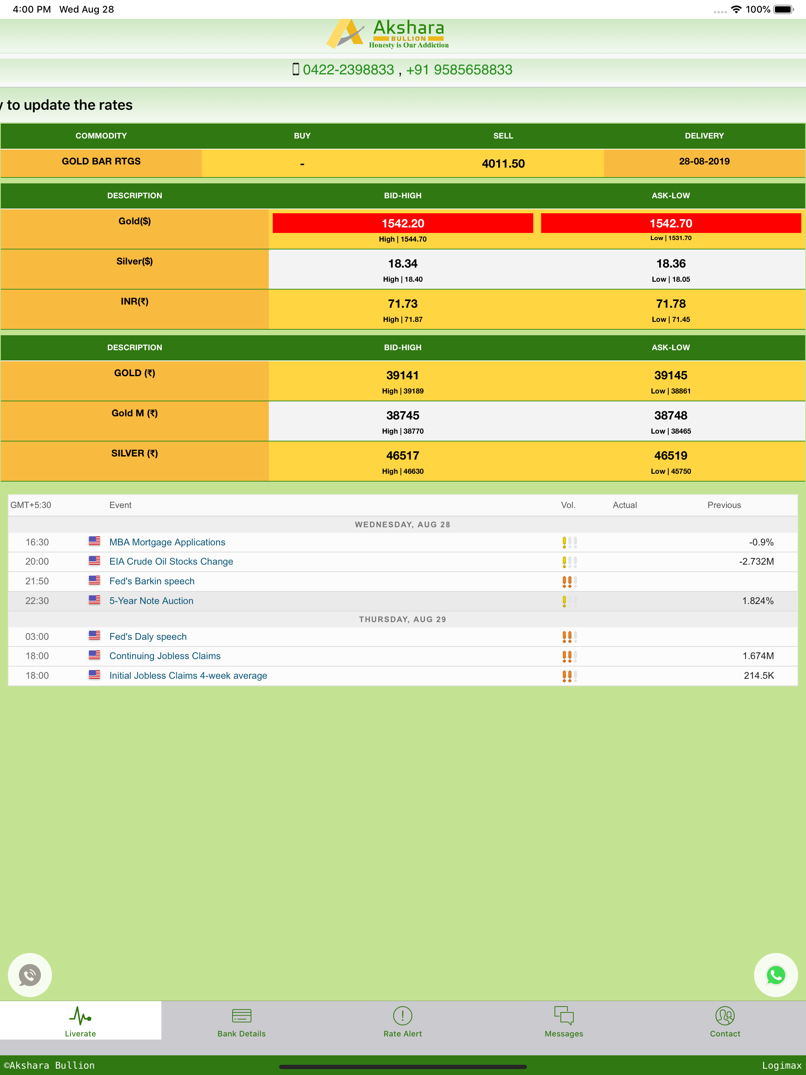Open MBA Mortgage Applications event

coord(167,542)
